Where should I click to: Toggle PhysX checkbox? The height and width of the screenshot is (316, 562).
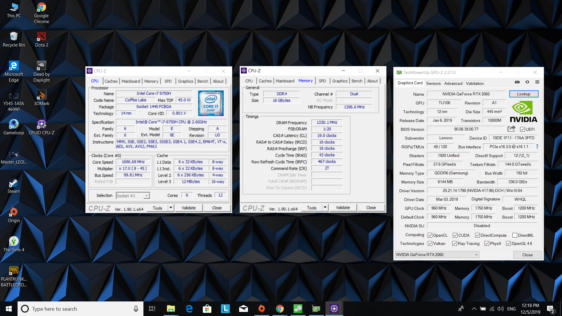(x=486, y=243)
